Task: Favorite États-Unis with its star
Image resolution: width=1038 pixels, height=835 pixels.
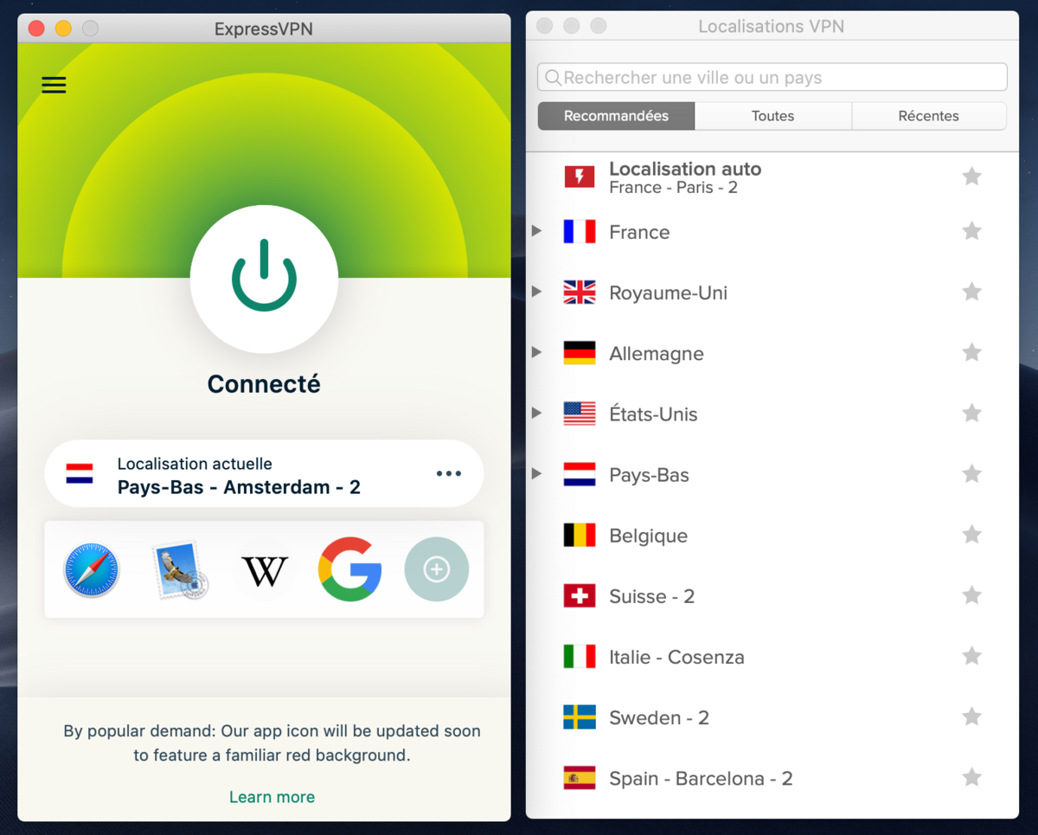Action: click(971, 413)
